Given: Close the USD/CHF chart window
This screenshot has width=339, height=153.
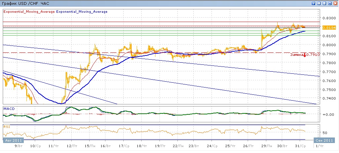Looking at the screenshot, I should pos(335,3).
